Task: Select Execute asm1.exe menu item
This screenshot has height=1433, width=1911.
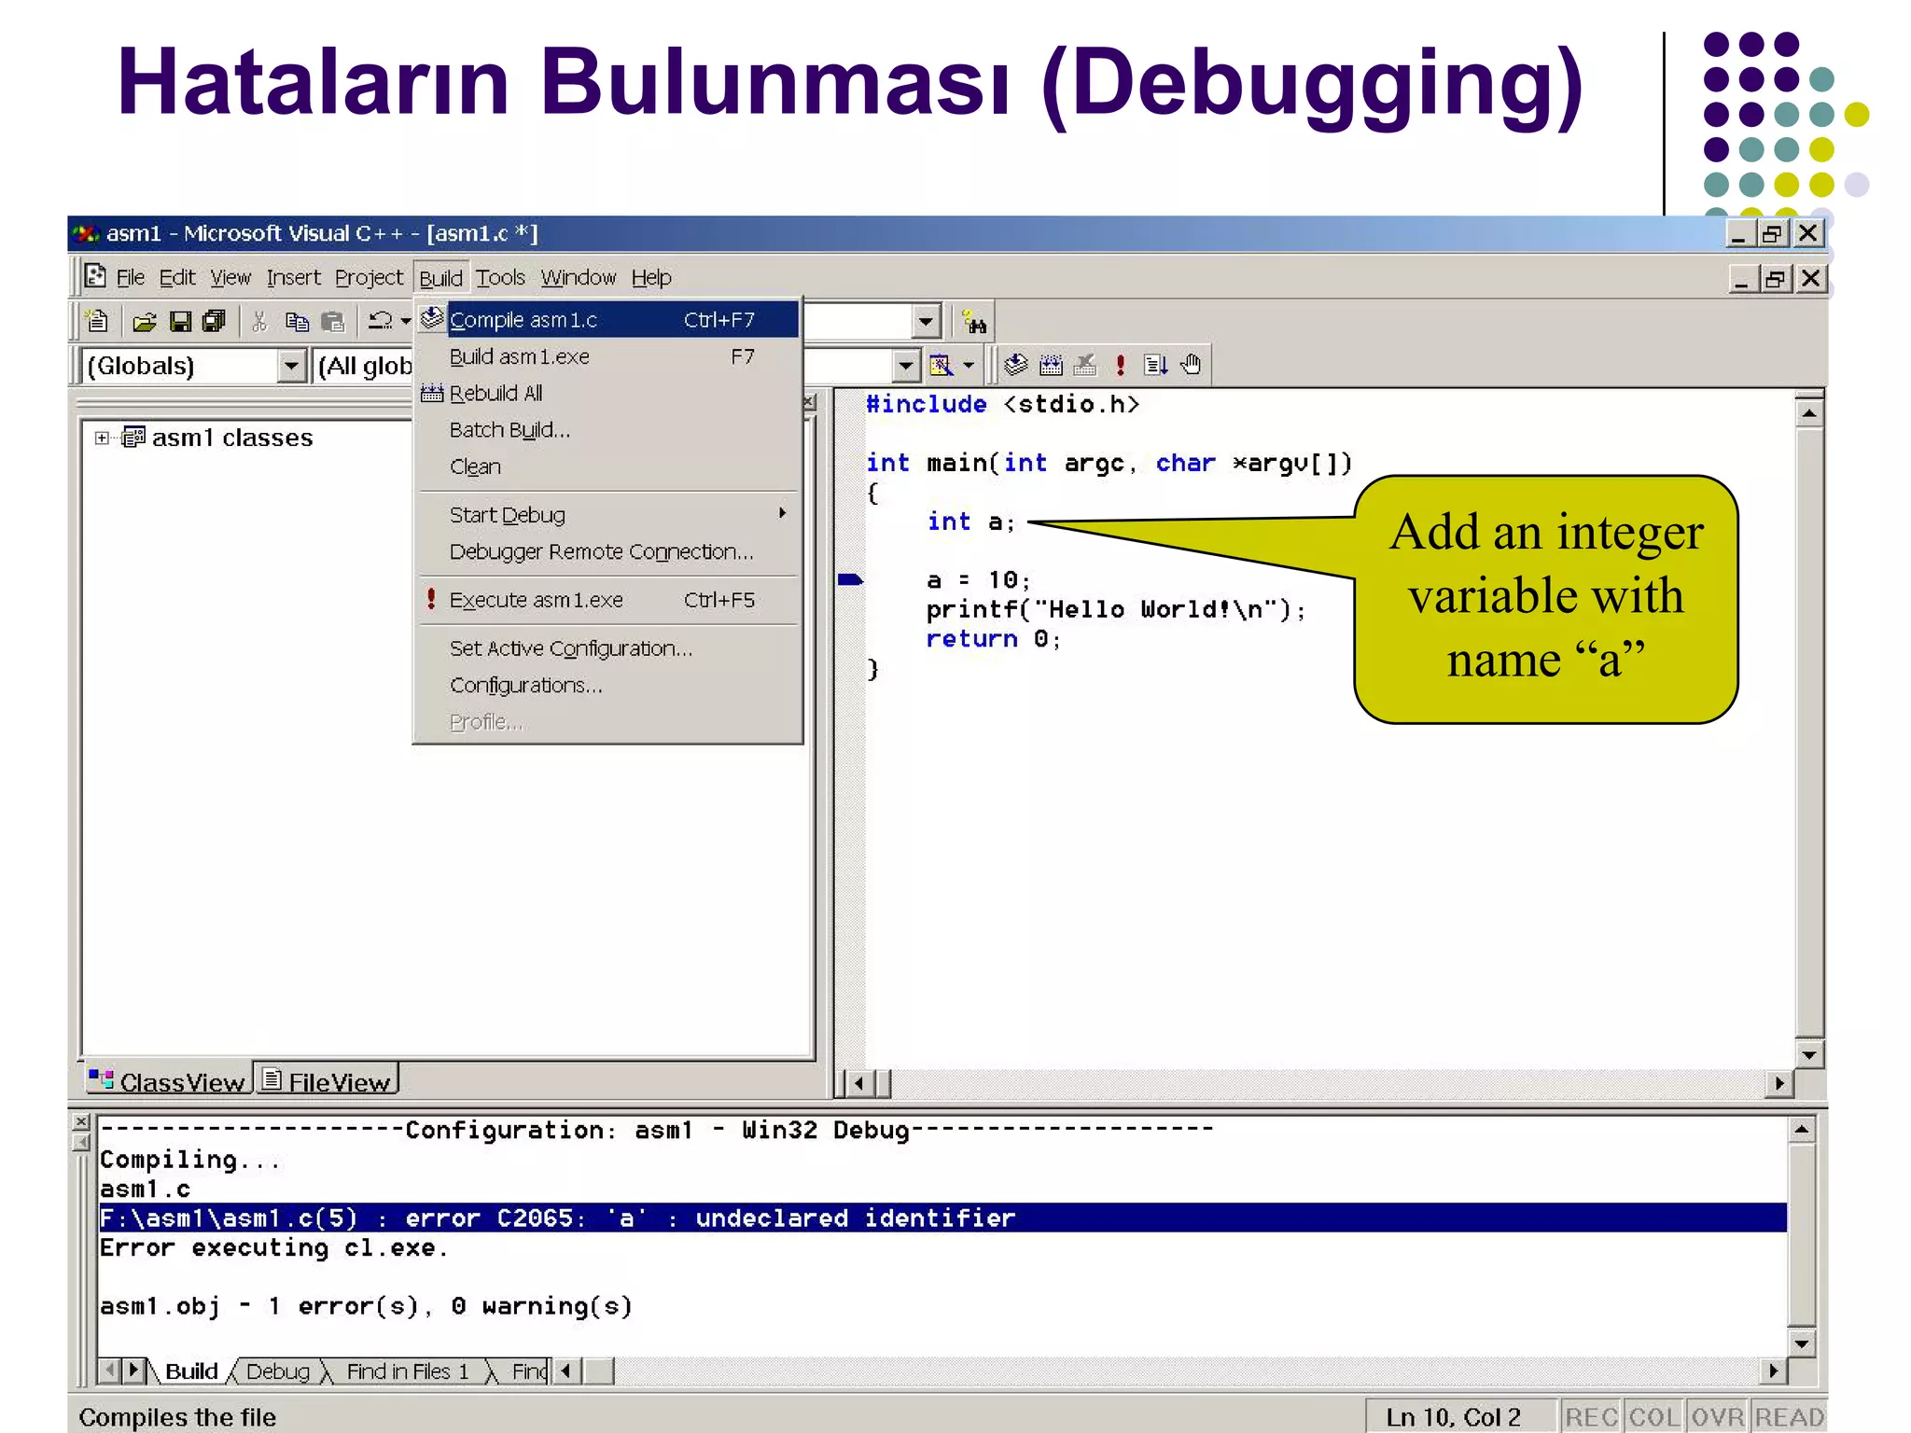Action: pos(607,600)
